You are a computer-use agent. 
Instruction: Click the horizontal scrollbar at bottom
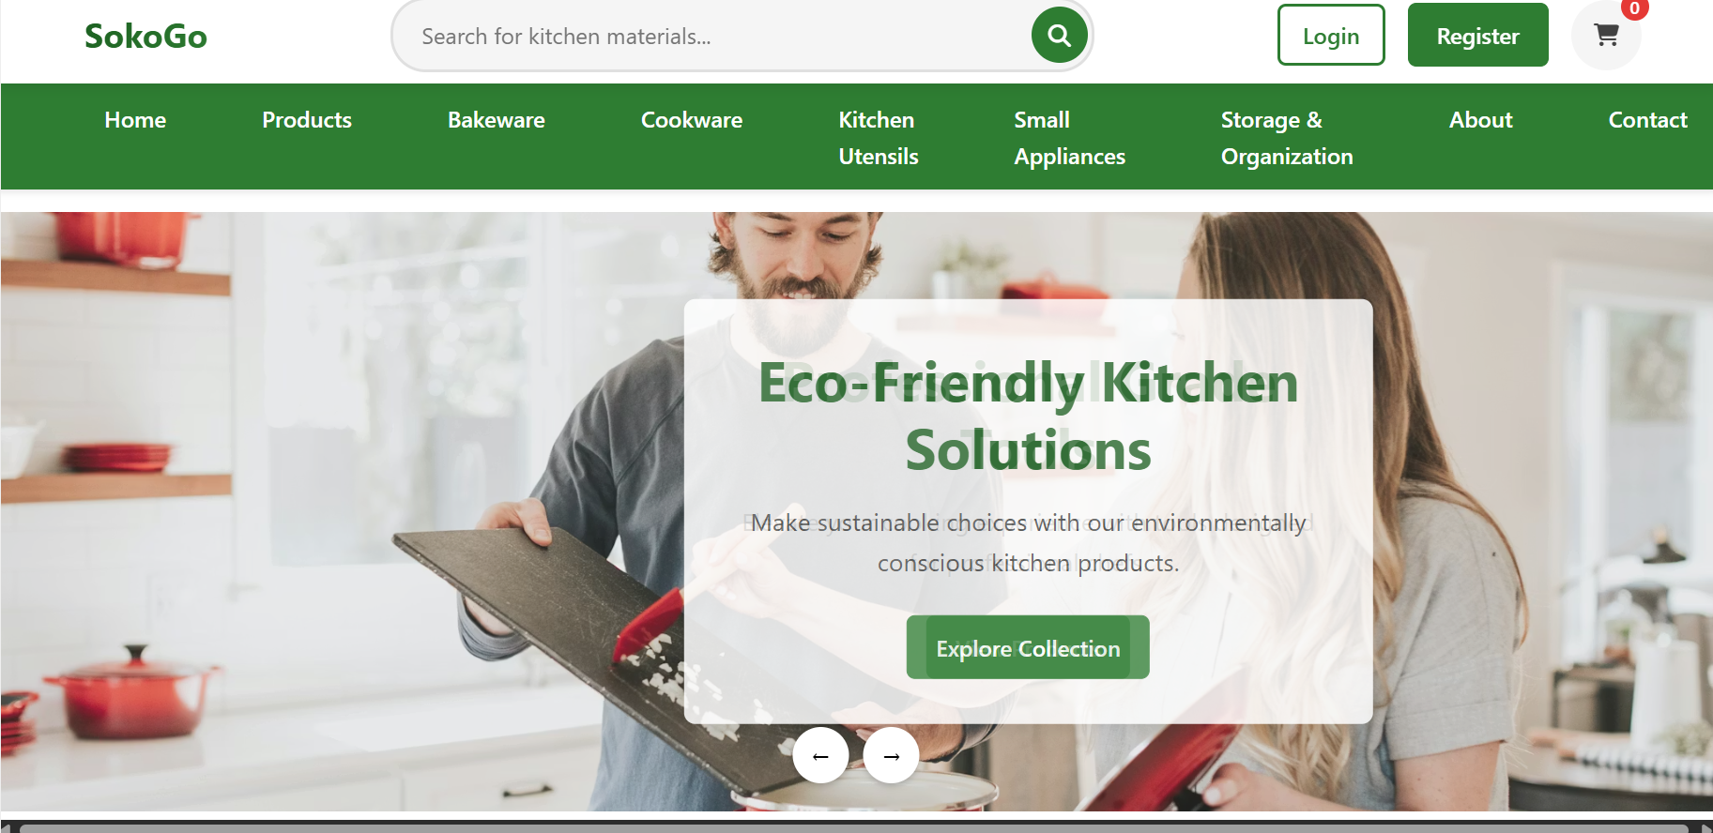coord(854,827)
